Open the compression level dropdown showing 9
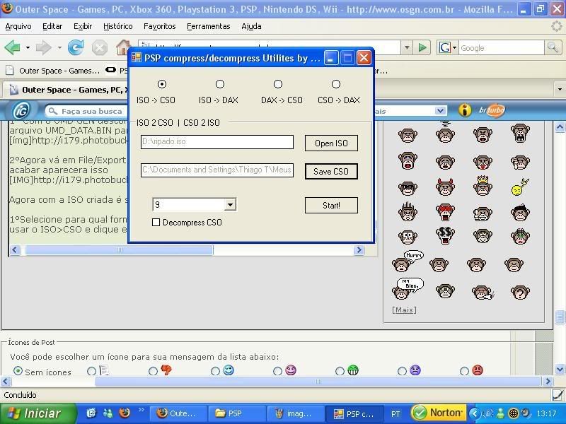 tap(230, 205)
